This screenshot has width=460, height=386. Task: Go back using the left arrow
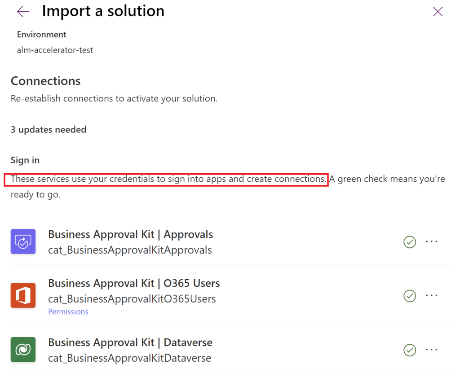pos(23,12)
